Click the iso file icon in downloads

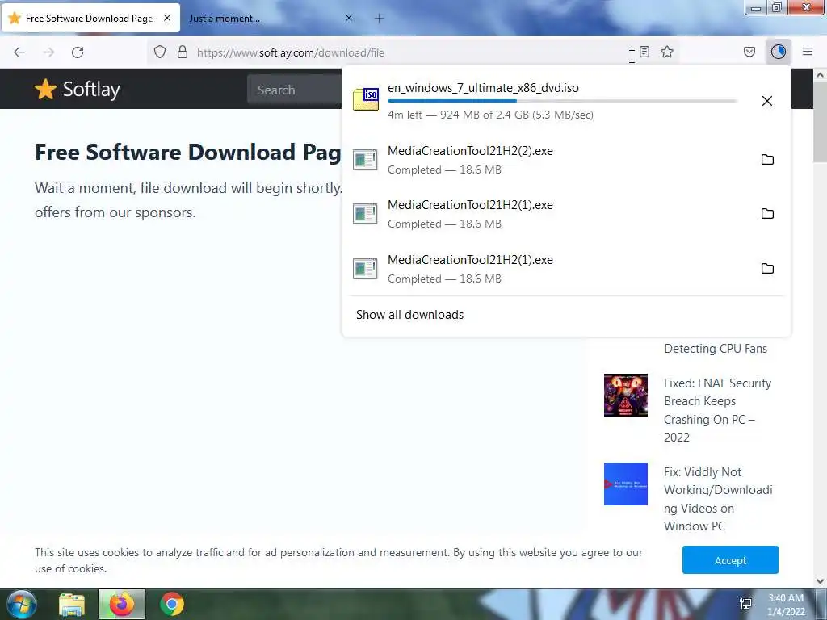click(x=366, y=98)
